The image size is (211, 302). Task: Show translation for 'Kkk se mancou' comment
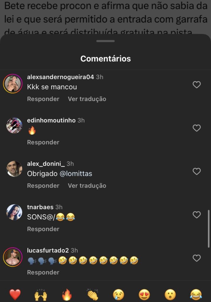tap(87, 99)
